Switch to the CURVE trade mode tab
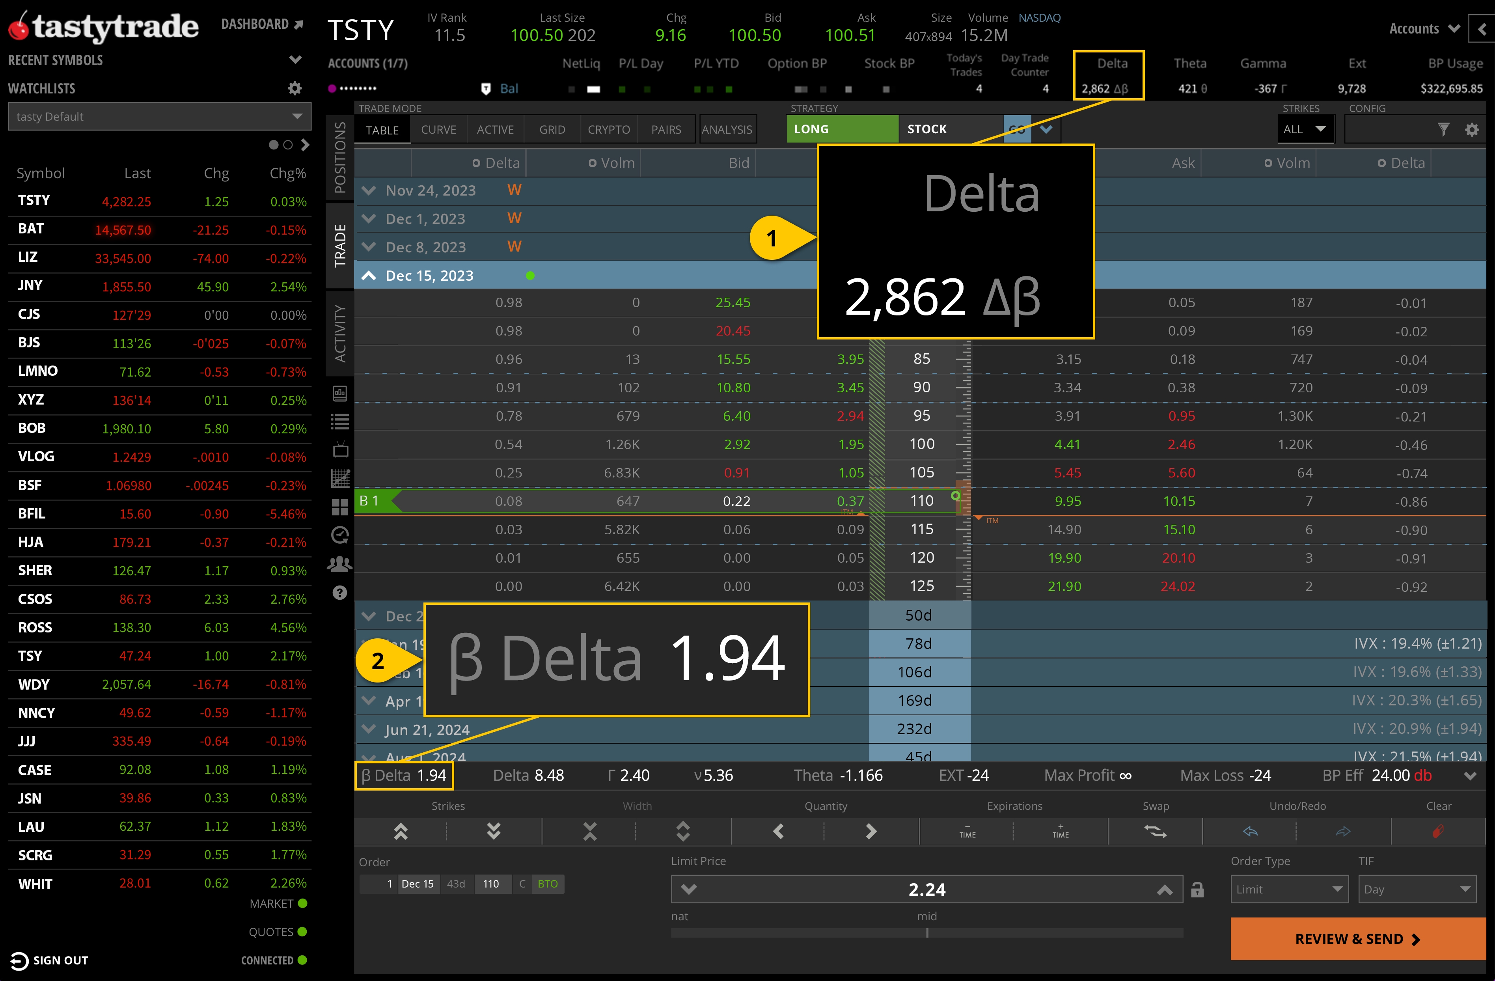The height and width of the screenshot is (981, 1495). [x=438, y=129]
